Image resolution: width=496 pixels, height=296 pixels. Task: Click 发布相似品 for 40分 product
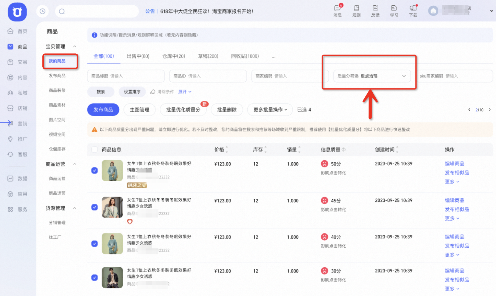[457, 246]
